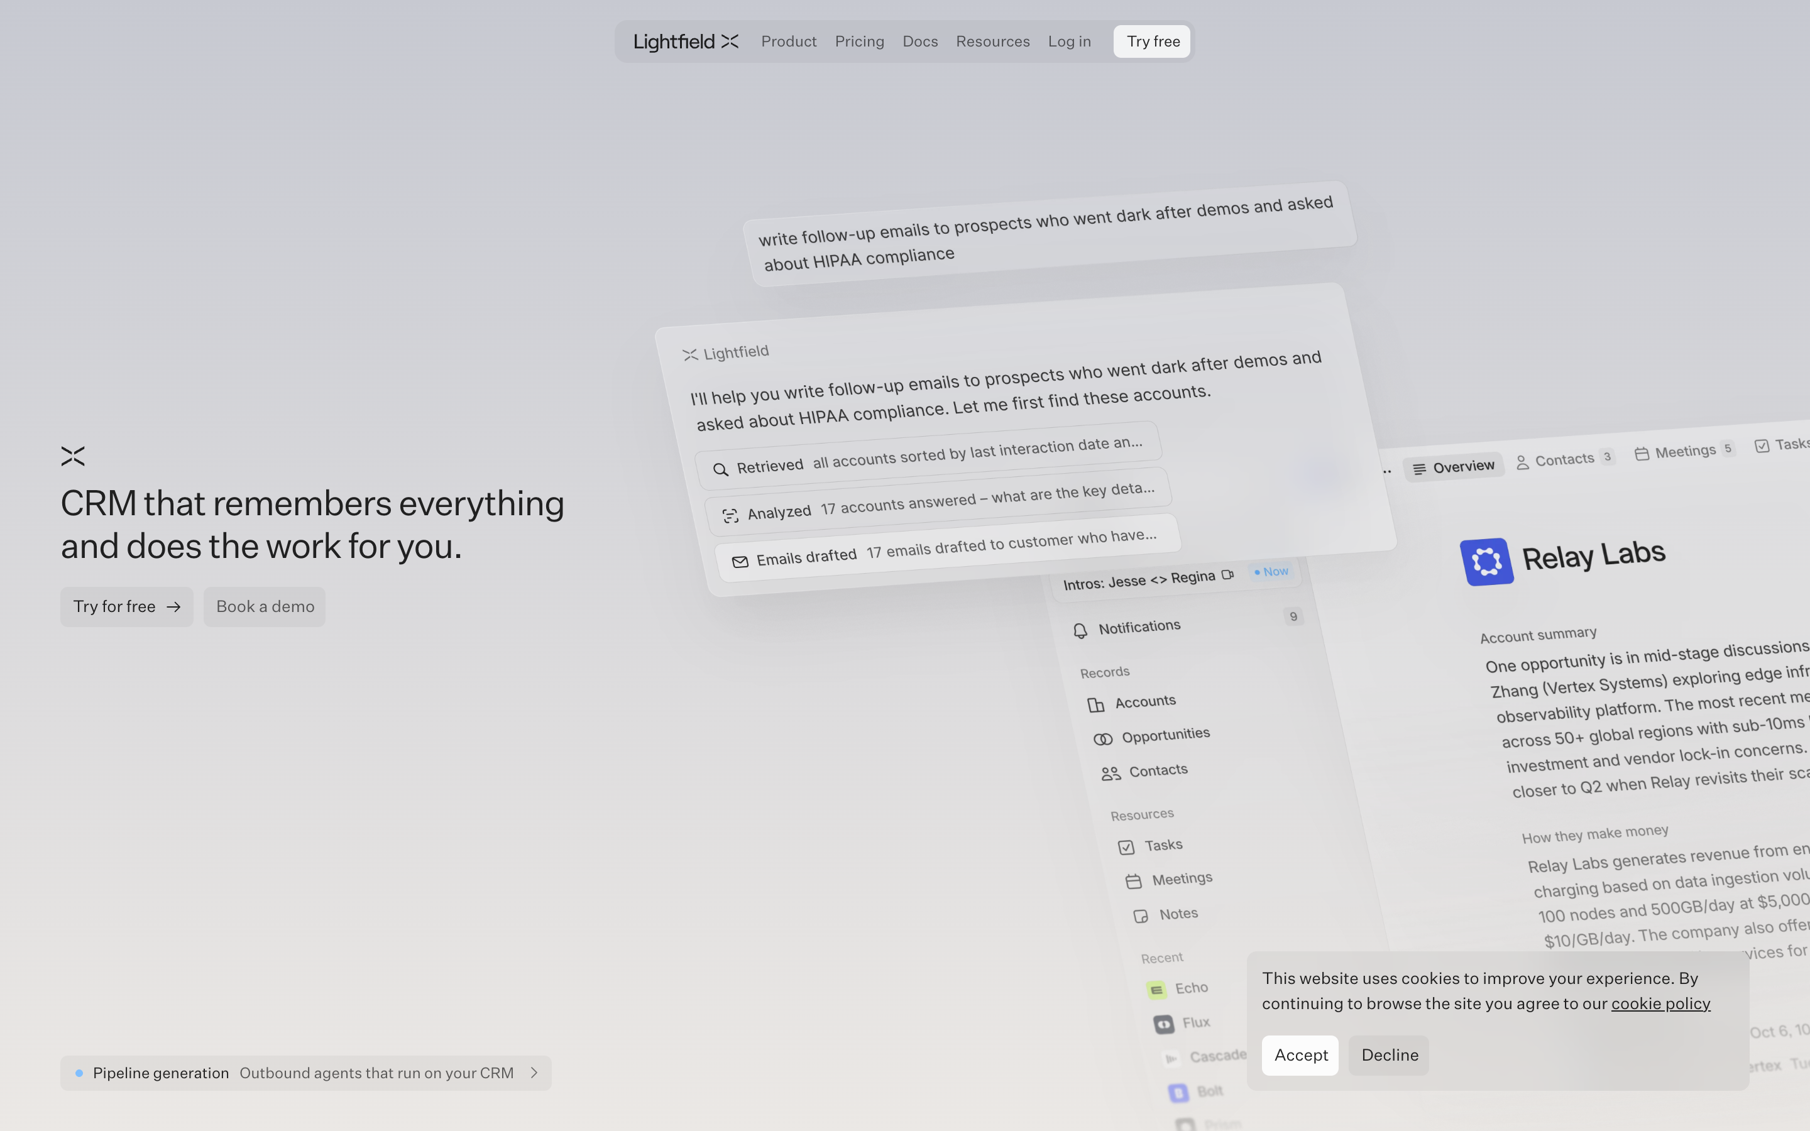Click the Now status badge

click(x=1271, y=572)
